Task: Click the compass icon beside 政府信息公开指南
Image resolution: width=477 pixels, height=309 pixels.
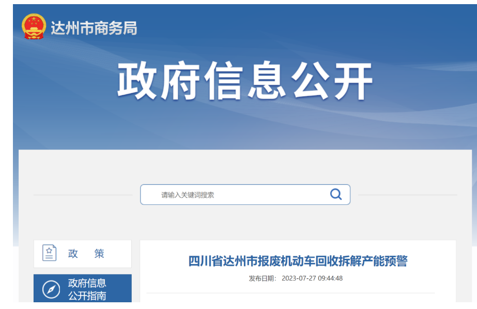Action: 51,289
